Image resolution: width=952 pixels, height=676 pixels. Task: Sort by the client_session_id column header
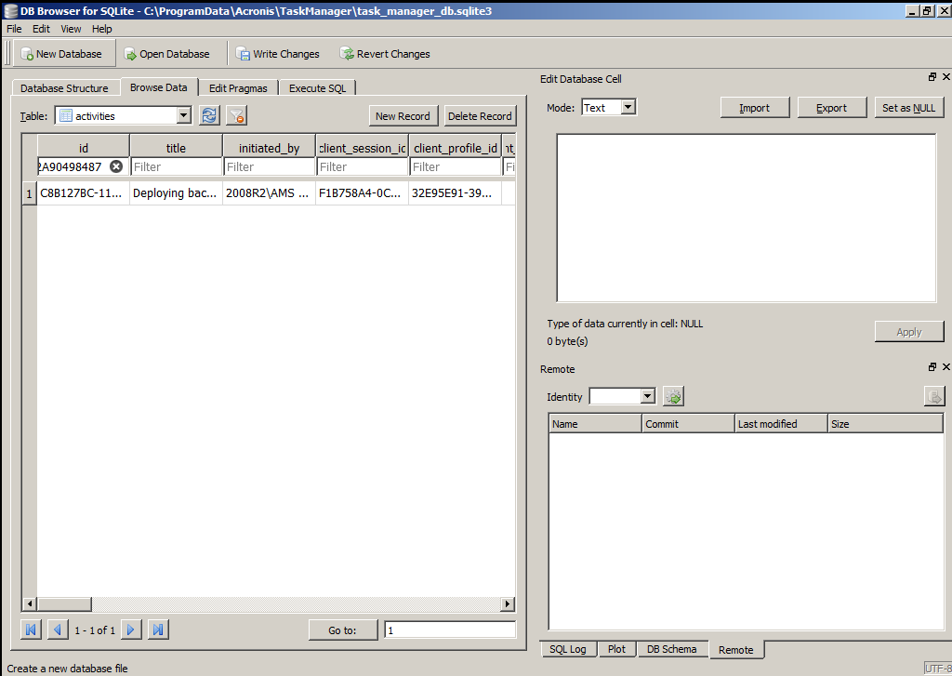tap(362, 148)
